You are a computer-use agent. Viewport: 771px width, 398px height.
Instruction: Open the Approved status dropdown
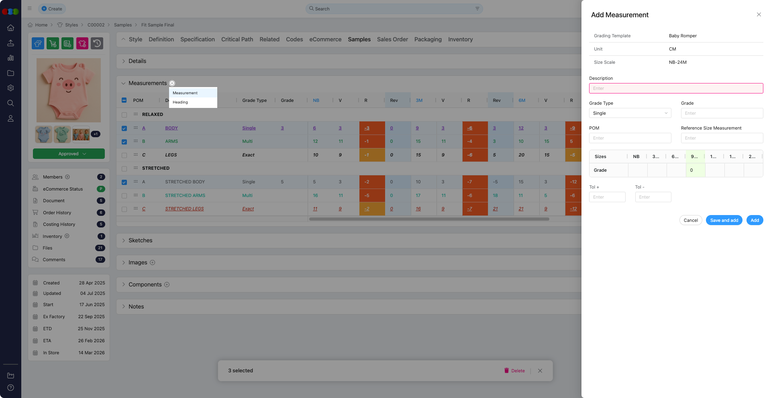[69, 154]
